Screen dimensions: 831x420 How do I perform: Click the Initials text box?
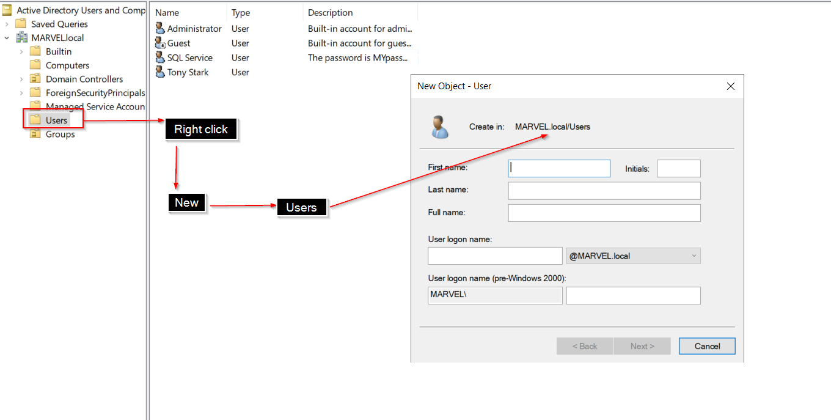click(x=679, y=169)
